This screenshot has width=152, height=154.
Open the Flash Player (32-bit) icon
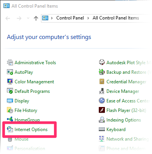point(102,110)
